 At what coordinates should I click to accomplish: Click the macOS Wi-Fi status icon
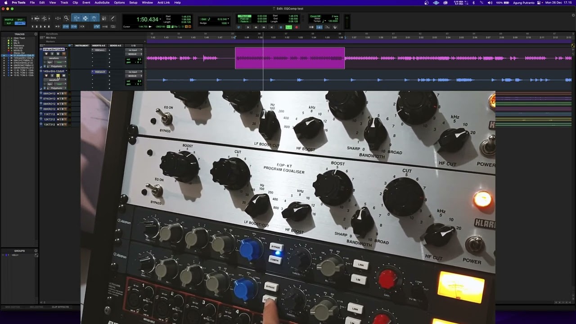481,3
